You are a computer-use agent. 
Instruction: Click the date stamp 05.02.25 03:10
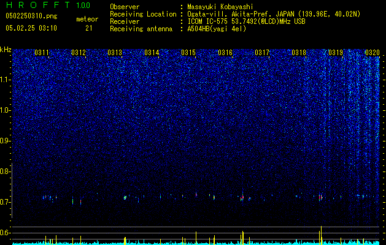31,28
